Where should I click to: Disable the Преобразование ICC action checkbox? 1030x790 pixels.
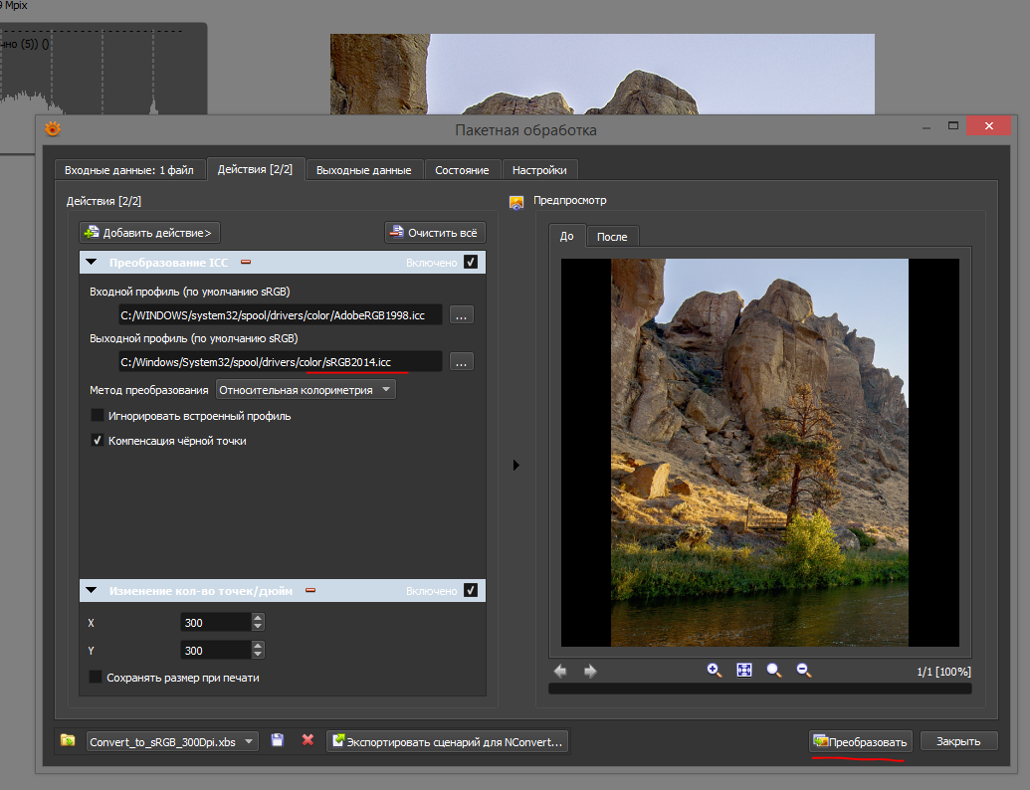click(x=471, y=263)
